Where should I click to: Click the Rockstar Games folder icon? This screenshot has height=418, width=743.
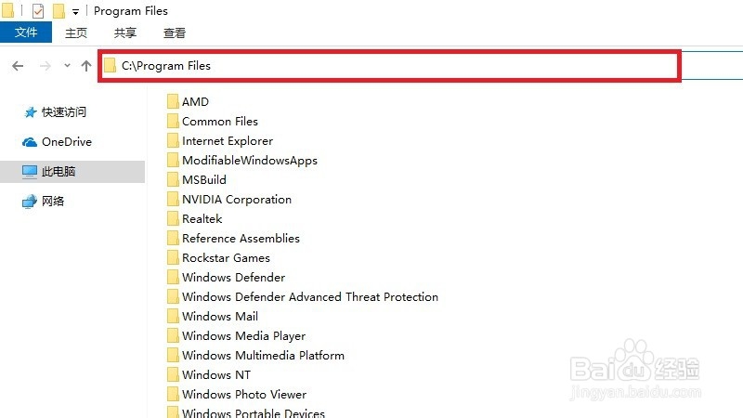(x=173, y=257)
